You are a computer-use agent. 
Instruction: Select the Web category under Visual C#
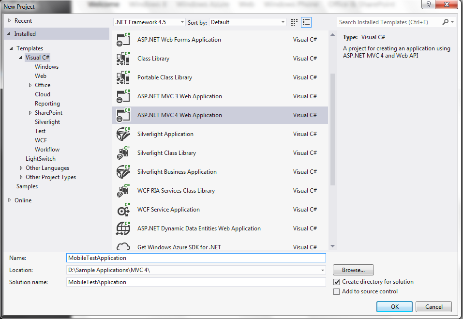(40, 76)
